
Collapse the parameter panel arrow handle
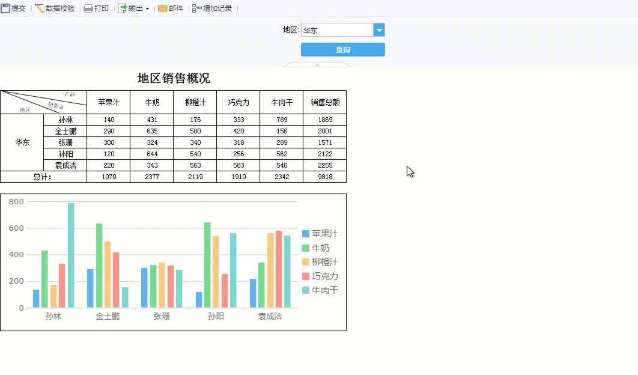coord(317,65)
